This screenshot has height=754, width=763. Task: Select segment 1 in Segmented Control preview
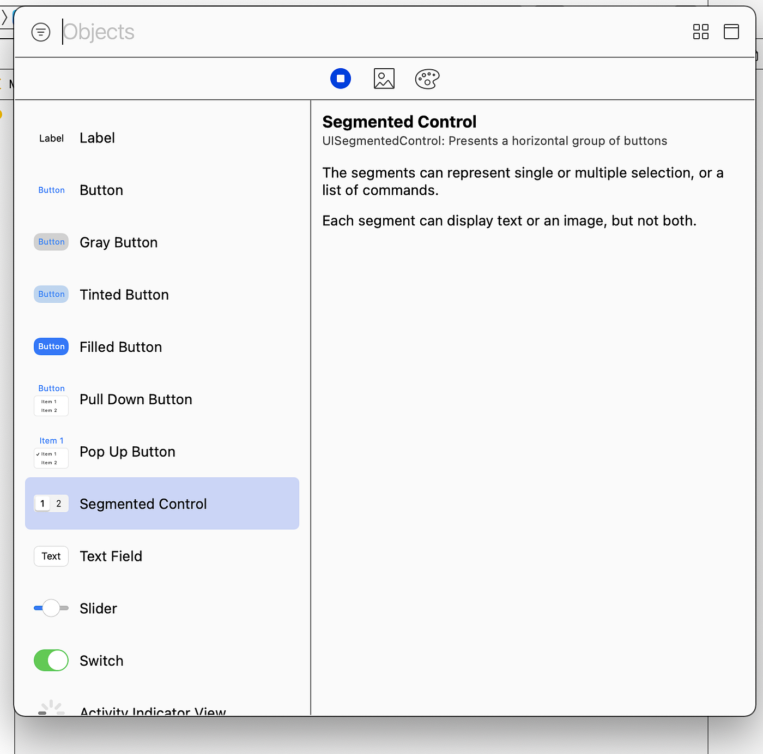(x=42, y=503)
